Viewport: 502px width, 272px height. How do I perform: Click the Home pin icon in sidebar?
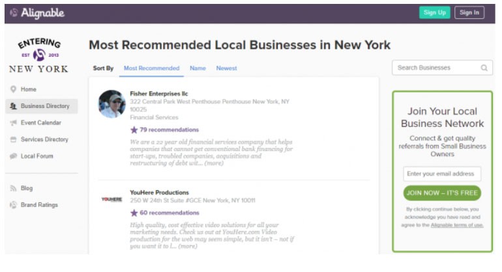13,89
